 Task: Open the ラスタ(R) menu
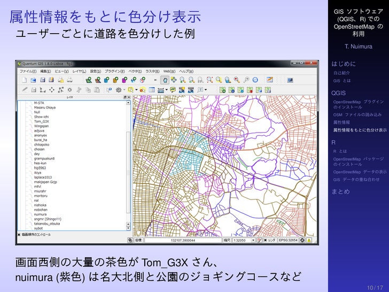tap(152, 71)
